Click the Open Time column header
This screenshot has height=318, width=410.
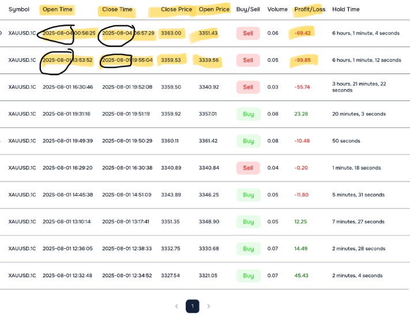coord(58,9)
